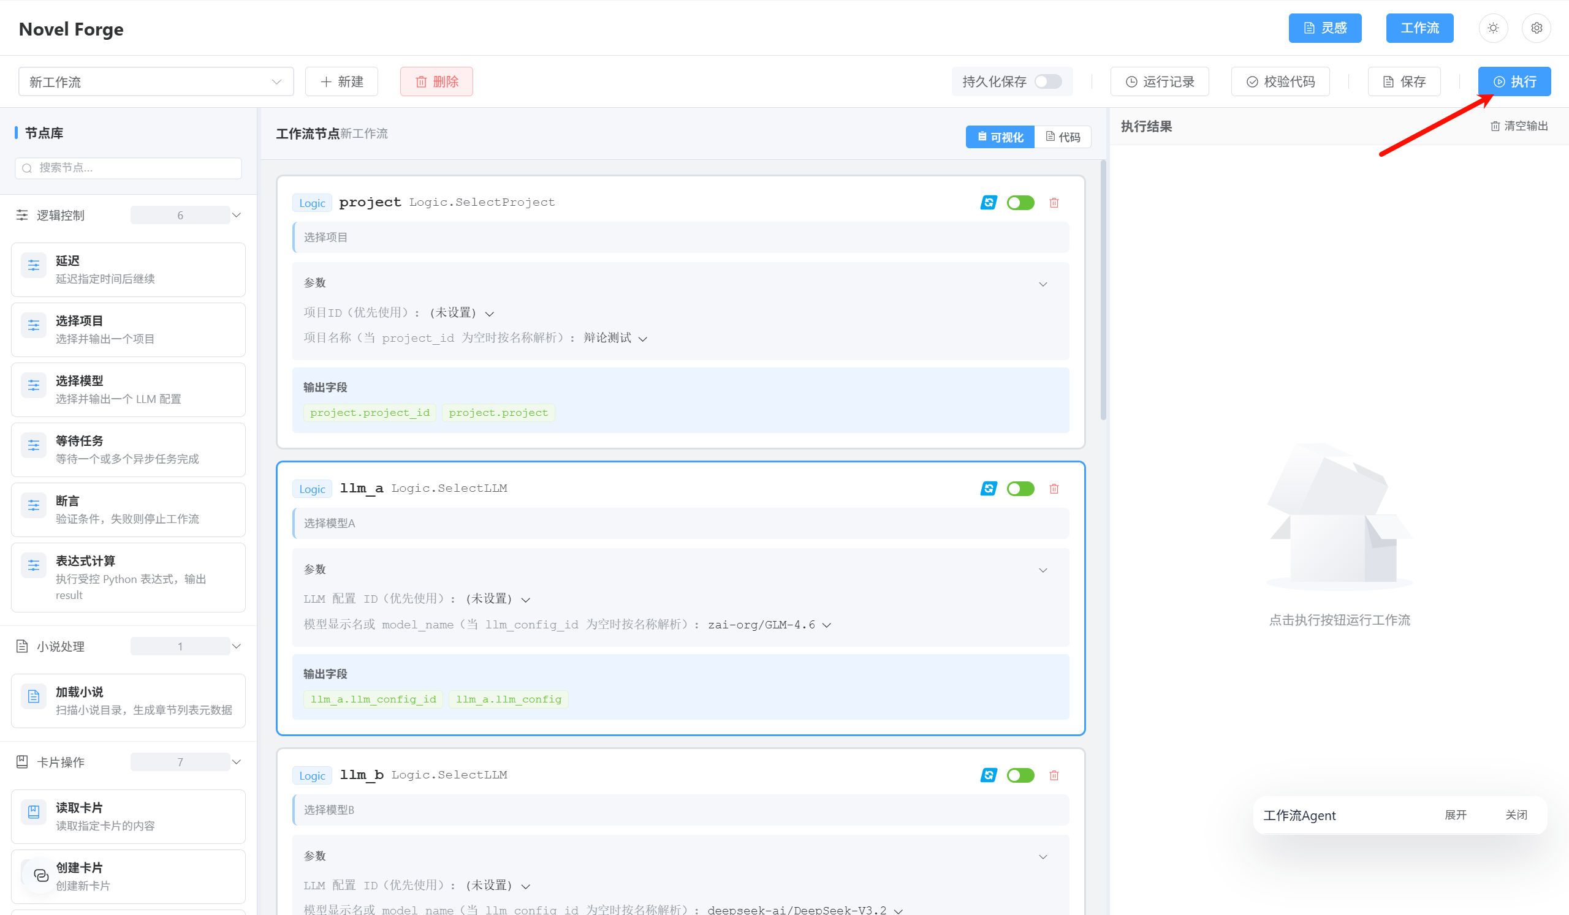Toggle the 持久化保存 switch
1569x915 pixels.
coord(1048,81)
